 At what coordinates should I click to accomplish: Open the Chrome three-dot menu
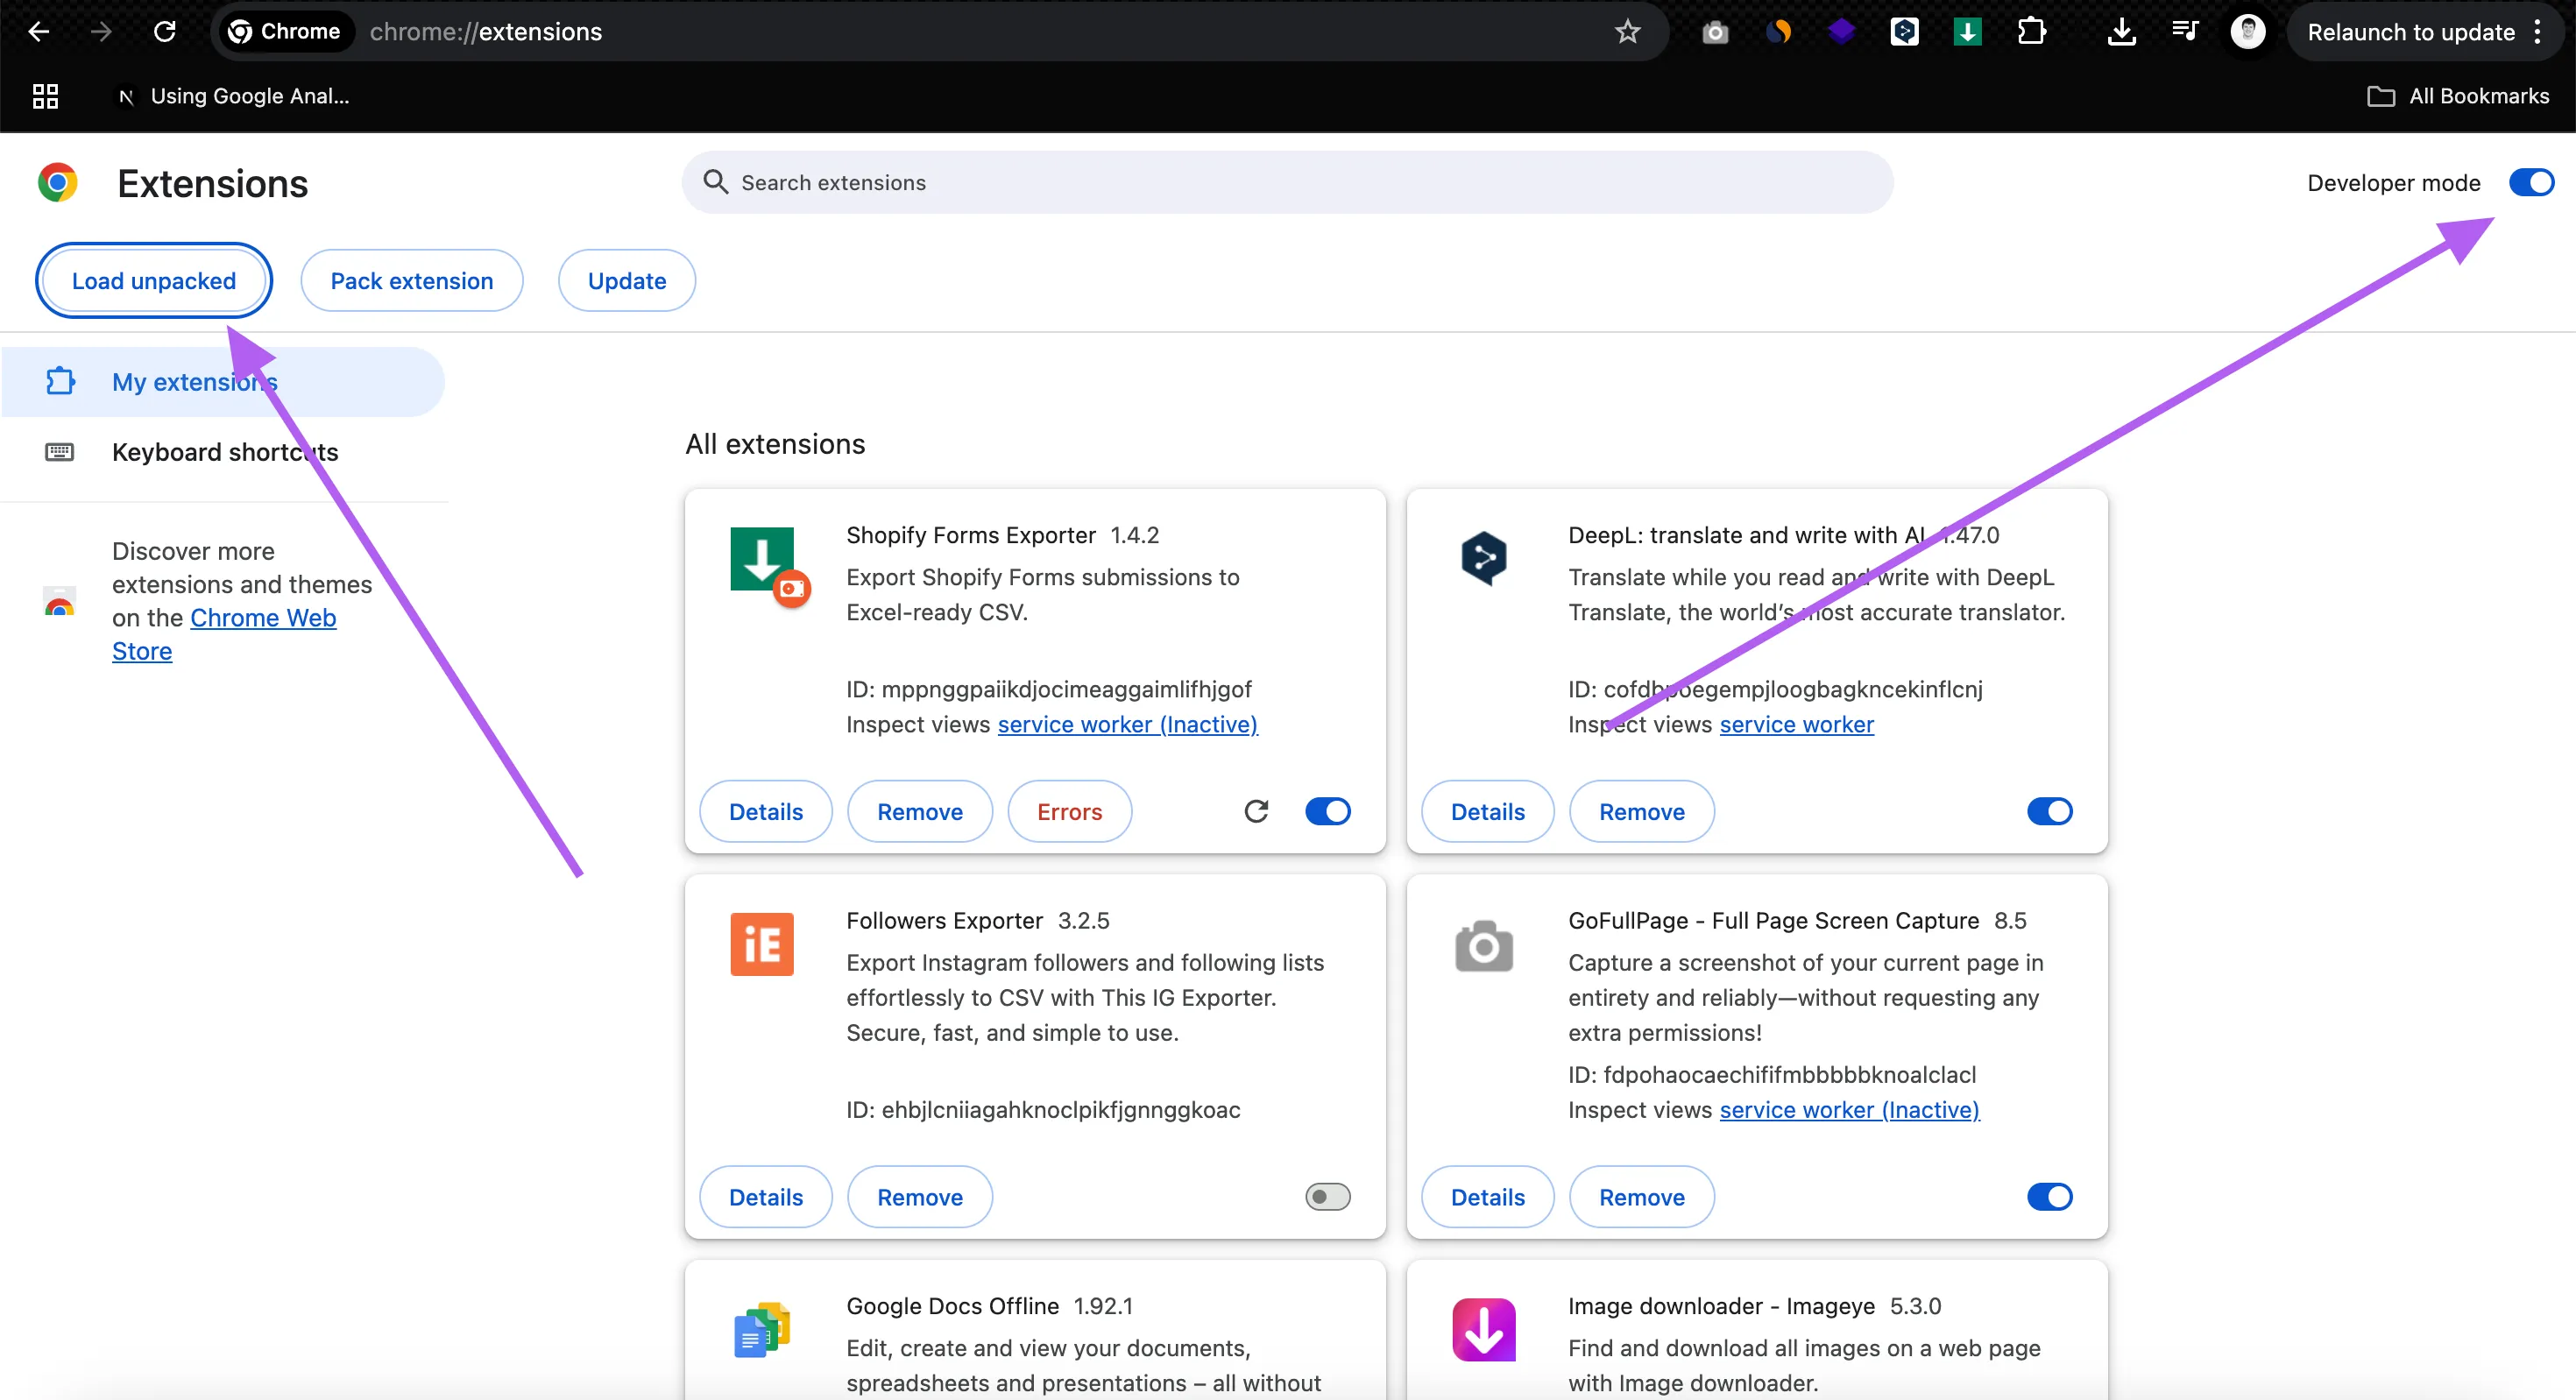tap(2537, 32)
